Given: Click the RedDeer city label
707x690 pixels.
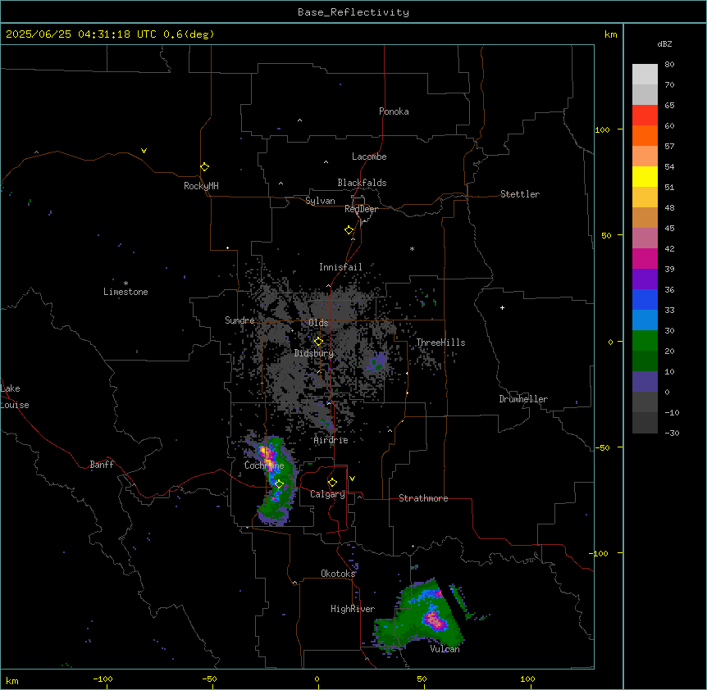Looking at the screenshot, I should pyautogui.click(x=361, y=209).
